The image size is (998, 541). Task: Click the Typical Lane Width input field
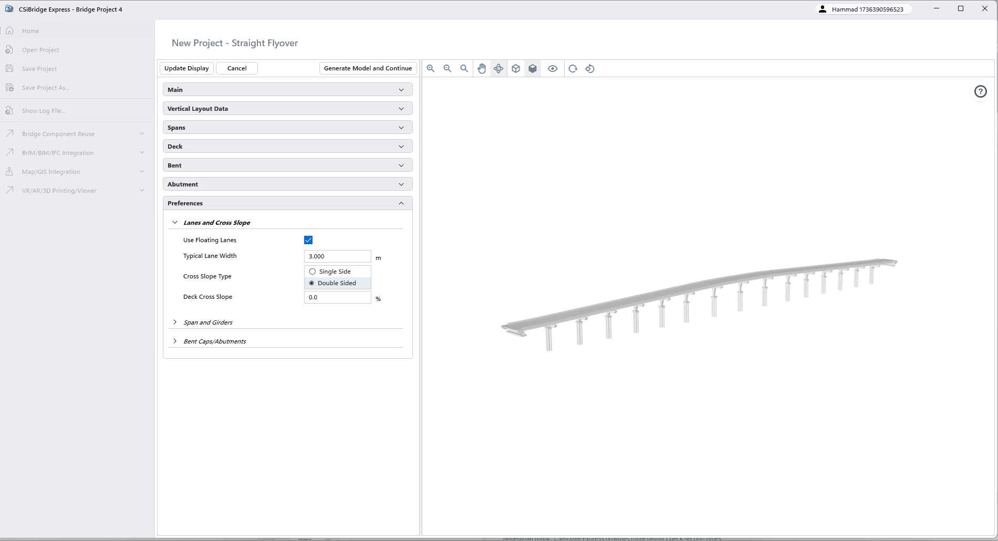(x=337, y=256)
